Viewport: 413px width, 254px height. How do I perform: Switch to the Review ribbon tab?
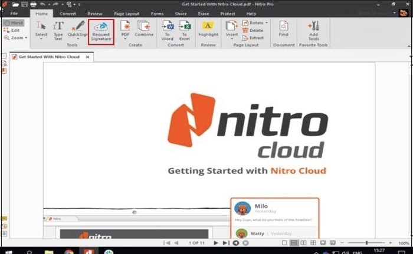[x=95, y=14]
